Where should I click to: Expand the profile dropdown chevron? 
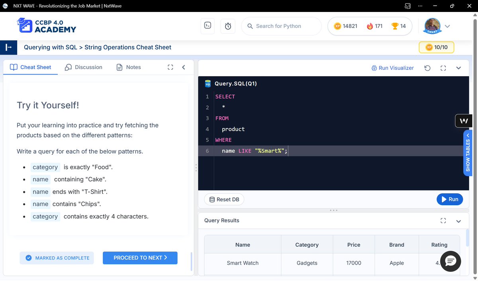(447, 26)
